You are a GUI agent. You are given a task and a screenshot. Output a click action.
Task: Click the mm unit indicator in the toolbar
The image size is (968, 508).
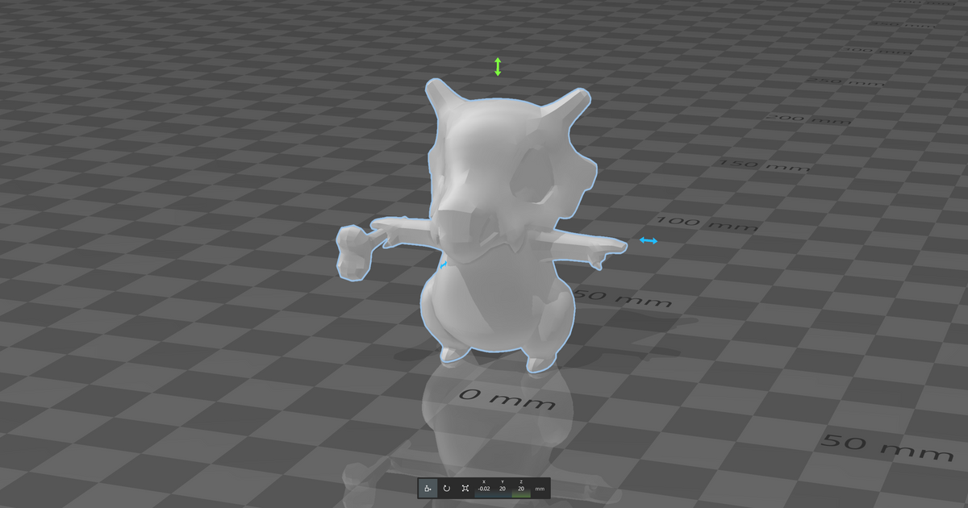click(540, 489)
